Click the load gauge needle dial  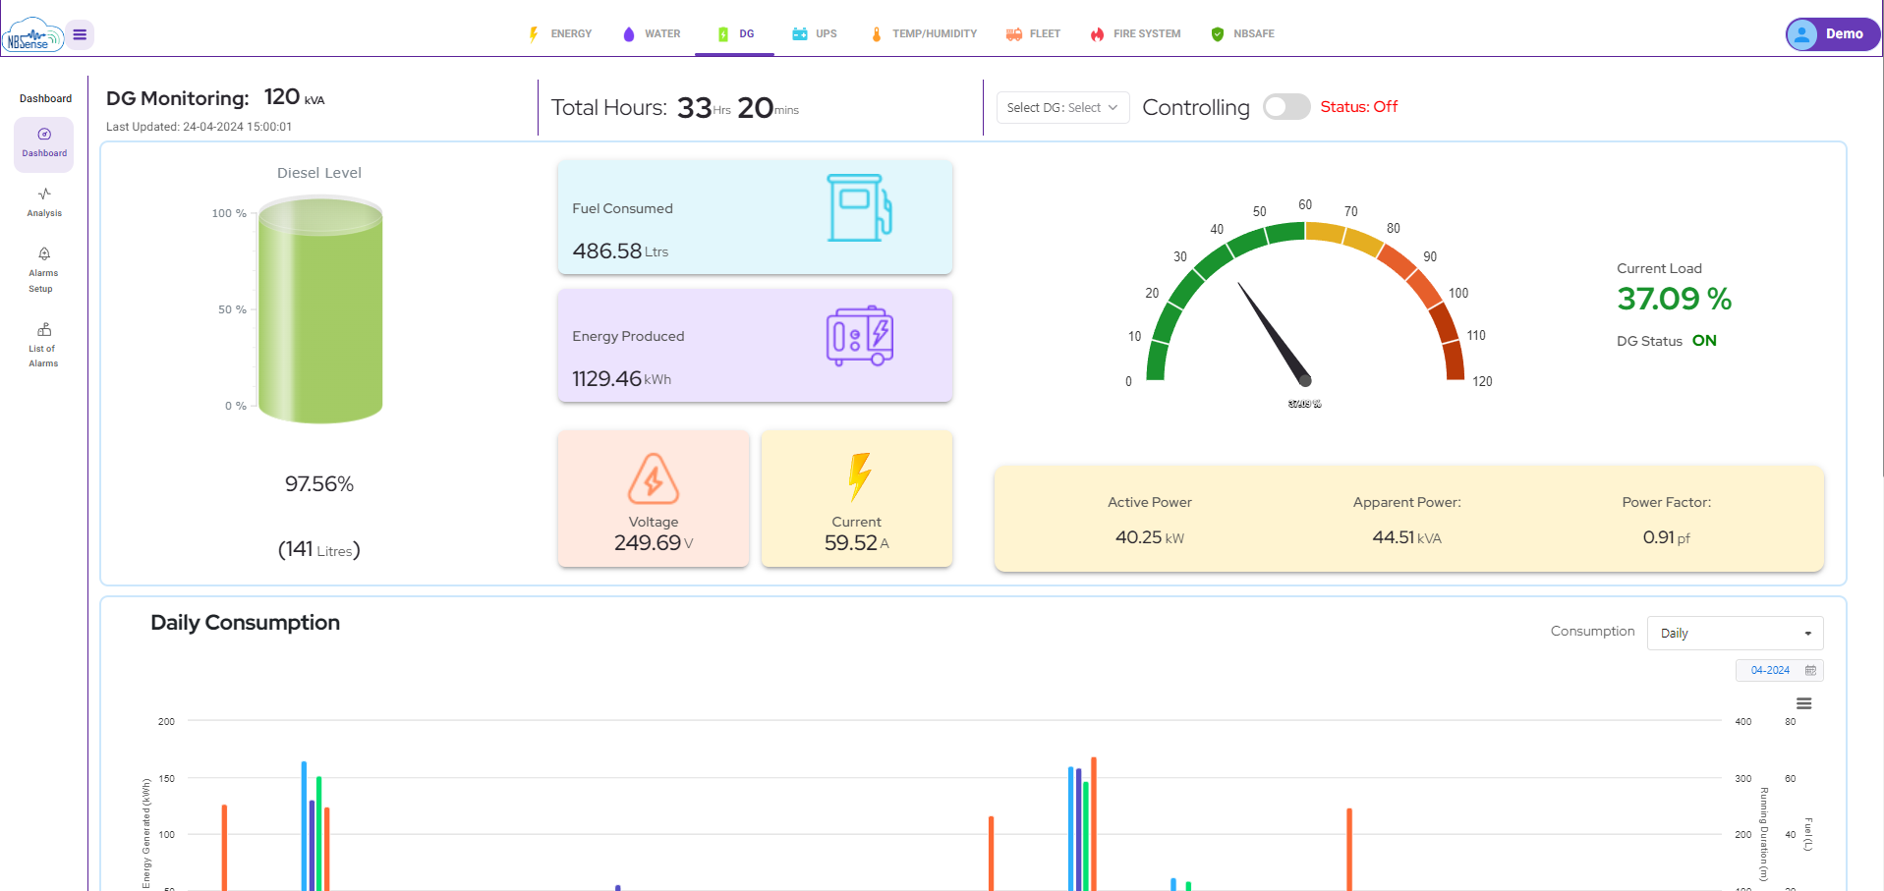1305,301
